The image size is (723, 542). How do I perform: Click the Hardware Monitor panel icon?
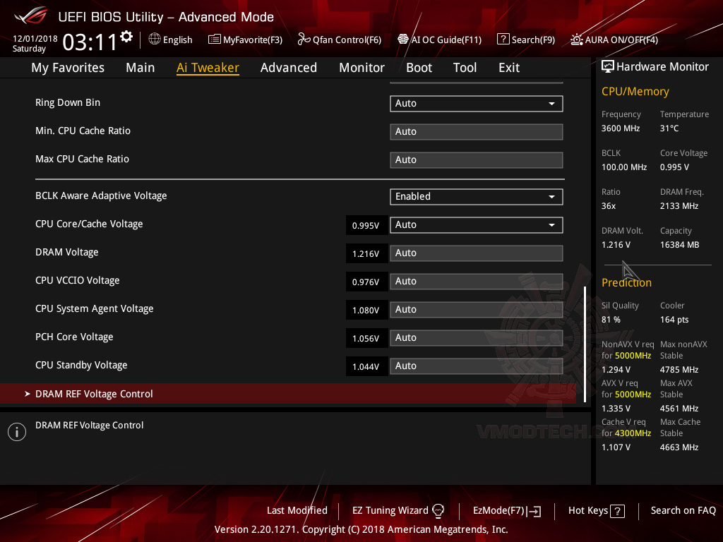coord(608,66)
